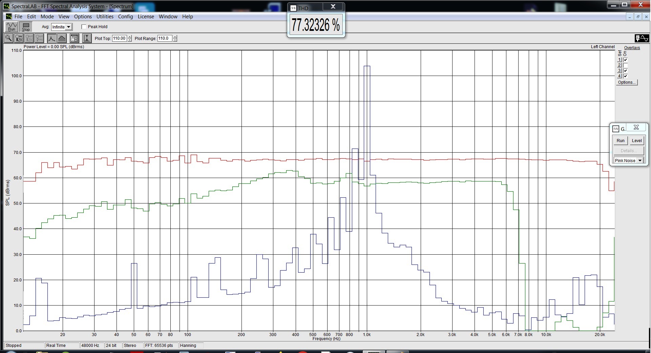This screenshot has width=651, height=353.
Task: Click the zoom Out 2X icon
Action: 29,38
